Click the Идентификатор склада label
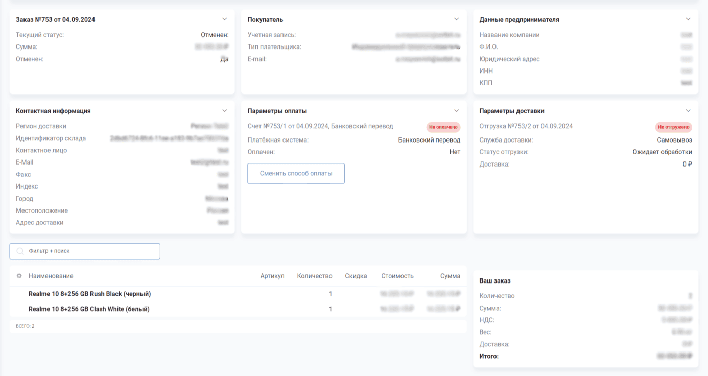The height and width of the screenshot is (376, 708). [x=51, y=138]
